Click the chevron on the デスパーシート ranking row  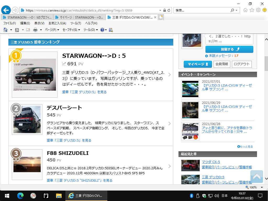[169, 124]
